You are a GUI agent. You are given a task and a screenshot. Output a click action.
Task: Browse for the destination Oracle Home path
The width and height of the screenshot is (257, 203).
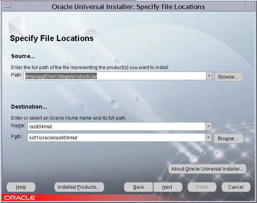(x=229, y=139)
